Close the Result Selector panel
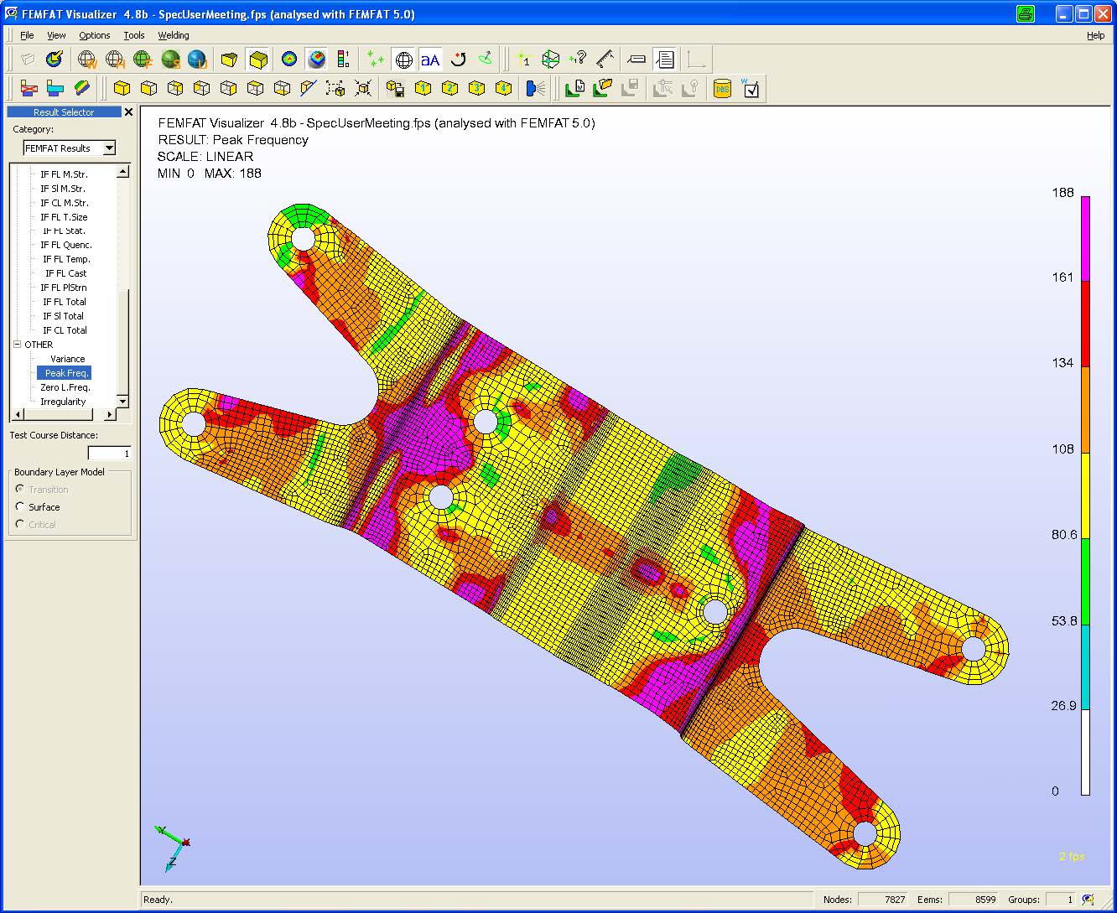The height and width of the screenshot is (913, 1117). tap(128, 112)
